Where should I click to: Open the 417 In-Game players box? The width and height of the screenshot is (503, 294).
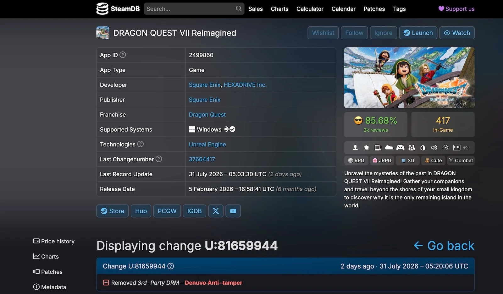click(x=443, y=124)
